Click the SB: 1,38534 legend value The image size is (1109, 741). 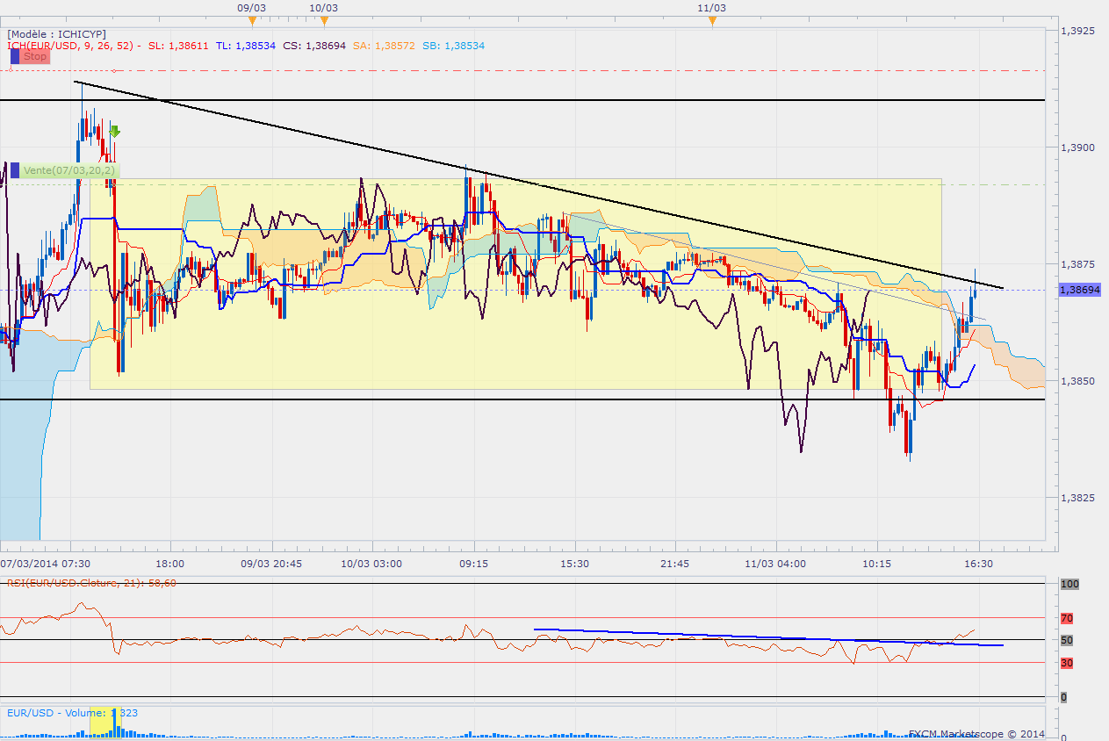click(453, 46)
